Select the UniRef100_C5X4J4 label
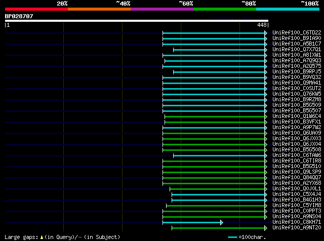Viewport: 324px width, 241px height. [x=297, y=194]
